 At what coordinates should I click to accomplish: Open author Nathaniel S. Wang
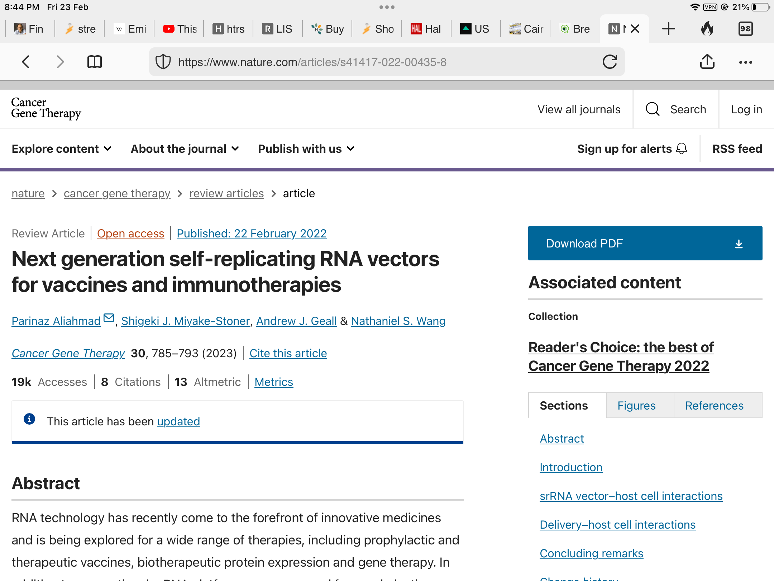coord(398,321)
